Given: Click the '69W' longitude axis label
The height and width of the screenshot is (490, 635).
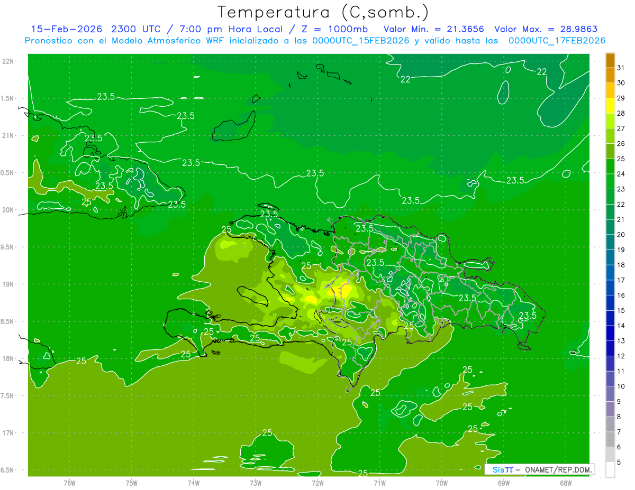Looking at the screenshot, I should pyautogui.click(x=504, y=483).
